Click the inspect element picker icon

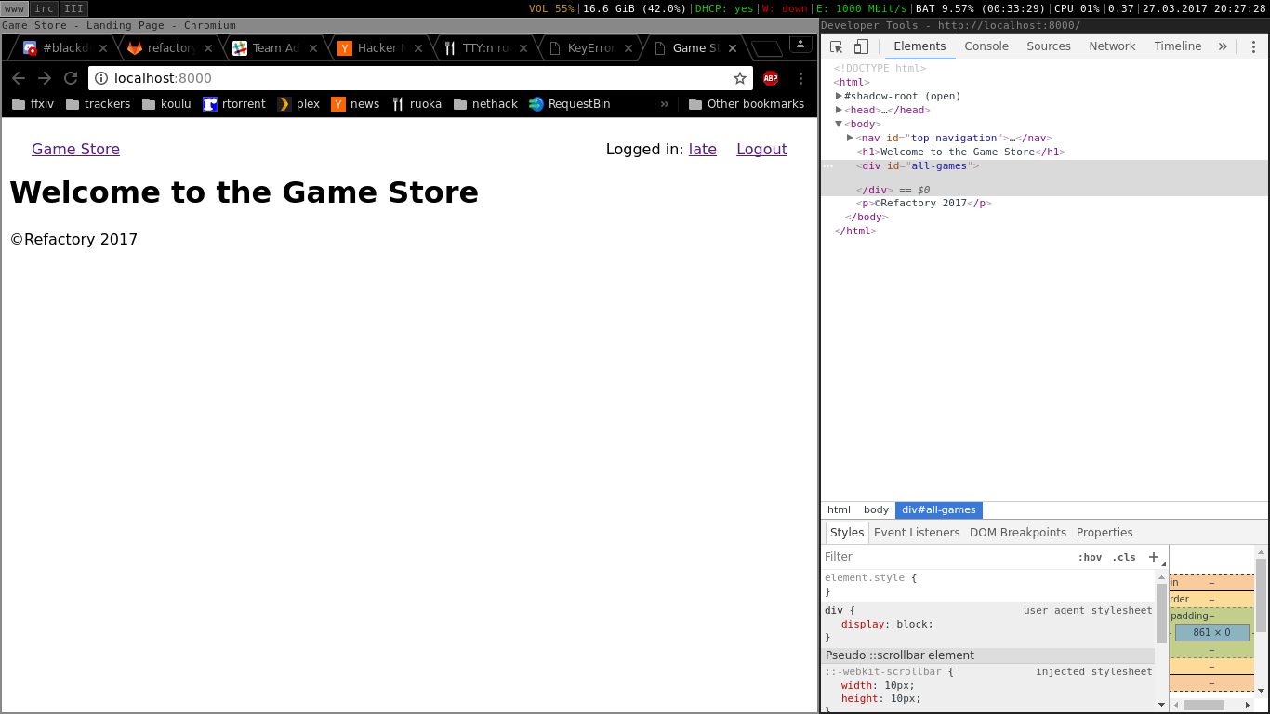coord(836,46)
